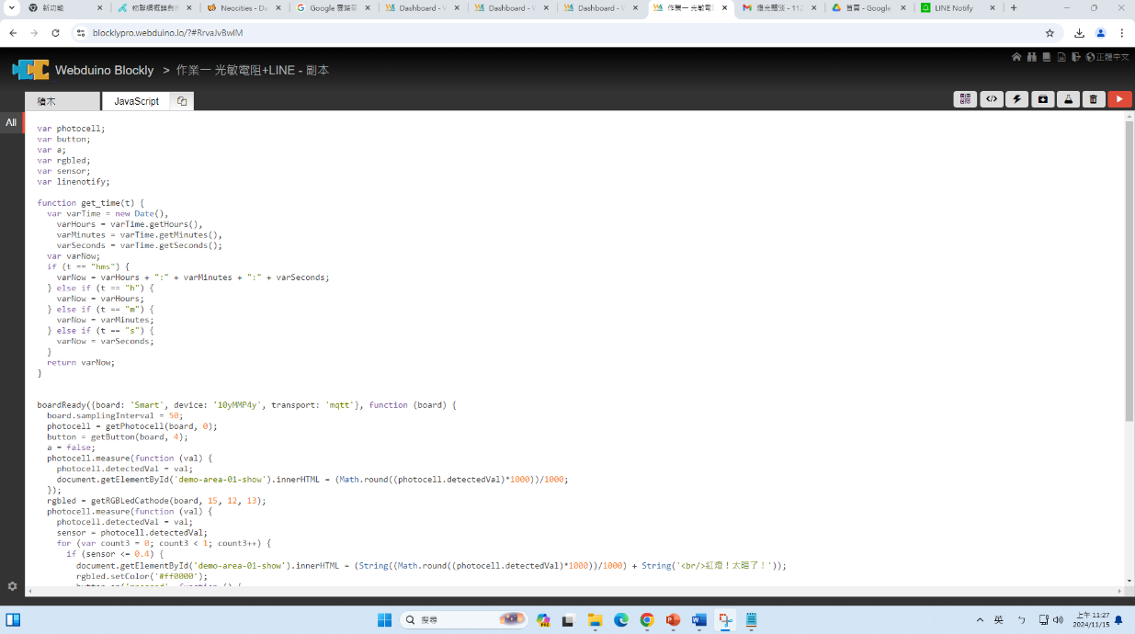The width and height of the screenshot is (1135, 634).
Task: Click the download box toolbar icon
Action: pyautogui.click(x=1042, y=99)
